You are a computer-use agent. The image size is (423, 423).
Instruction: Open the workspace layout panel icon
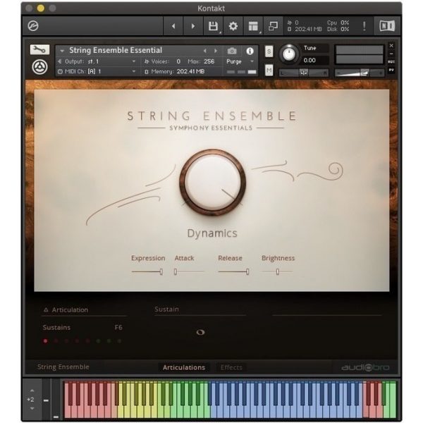tap(253, 26)
